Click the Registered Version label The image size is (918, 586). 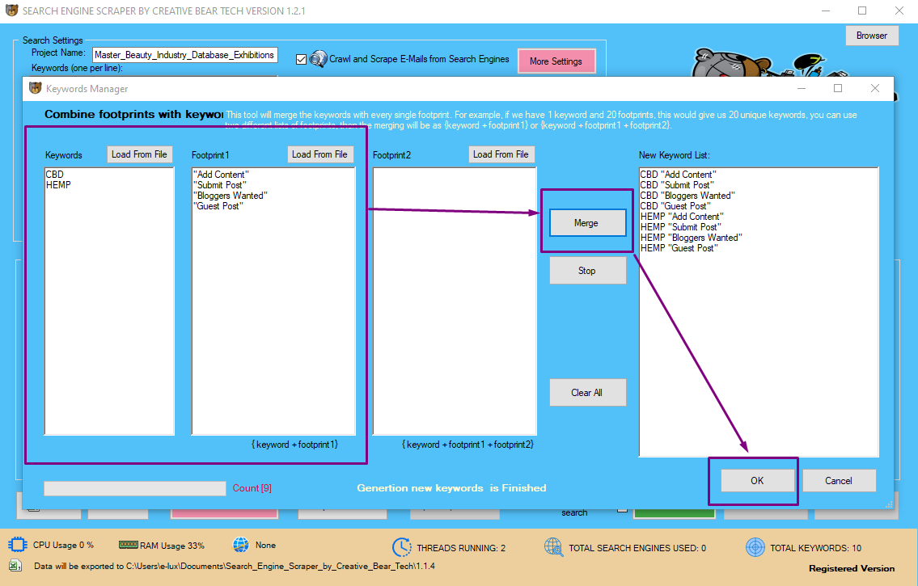(852, 568)
